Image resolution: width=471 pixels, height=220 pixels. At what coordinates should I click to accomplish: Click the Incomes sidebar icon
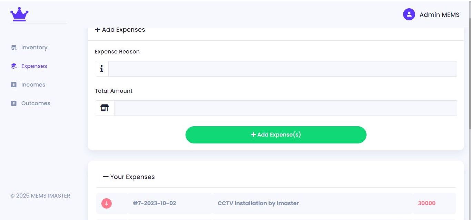[14, 85]
